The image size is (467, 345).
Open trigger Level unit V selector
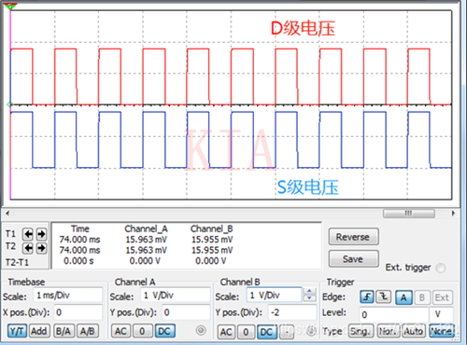(x=441, y=314)
